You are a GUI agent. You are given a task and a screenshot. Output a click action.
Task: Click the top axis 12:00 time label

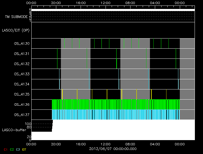click(x=106, y=3)
